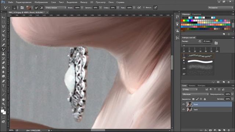Viewport: 235px width, 132px height.
Task: Open brush preset manager icon next to size field
Action: pyautogui.click(x=216, y=43)
